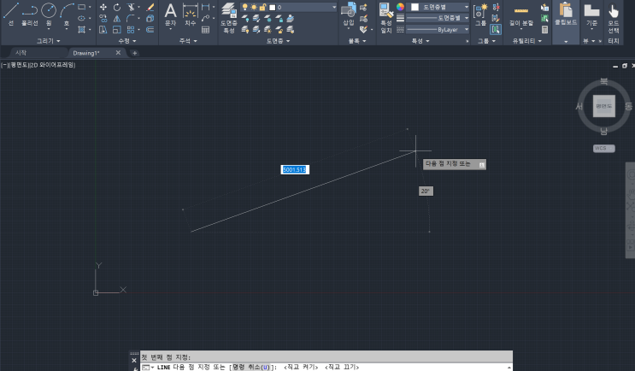Screen dimensions: 635x371
Task: Click the Group (그룹) tool
Action: click(480, 15)
